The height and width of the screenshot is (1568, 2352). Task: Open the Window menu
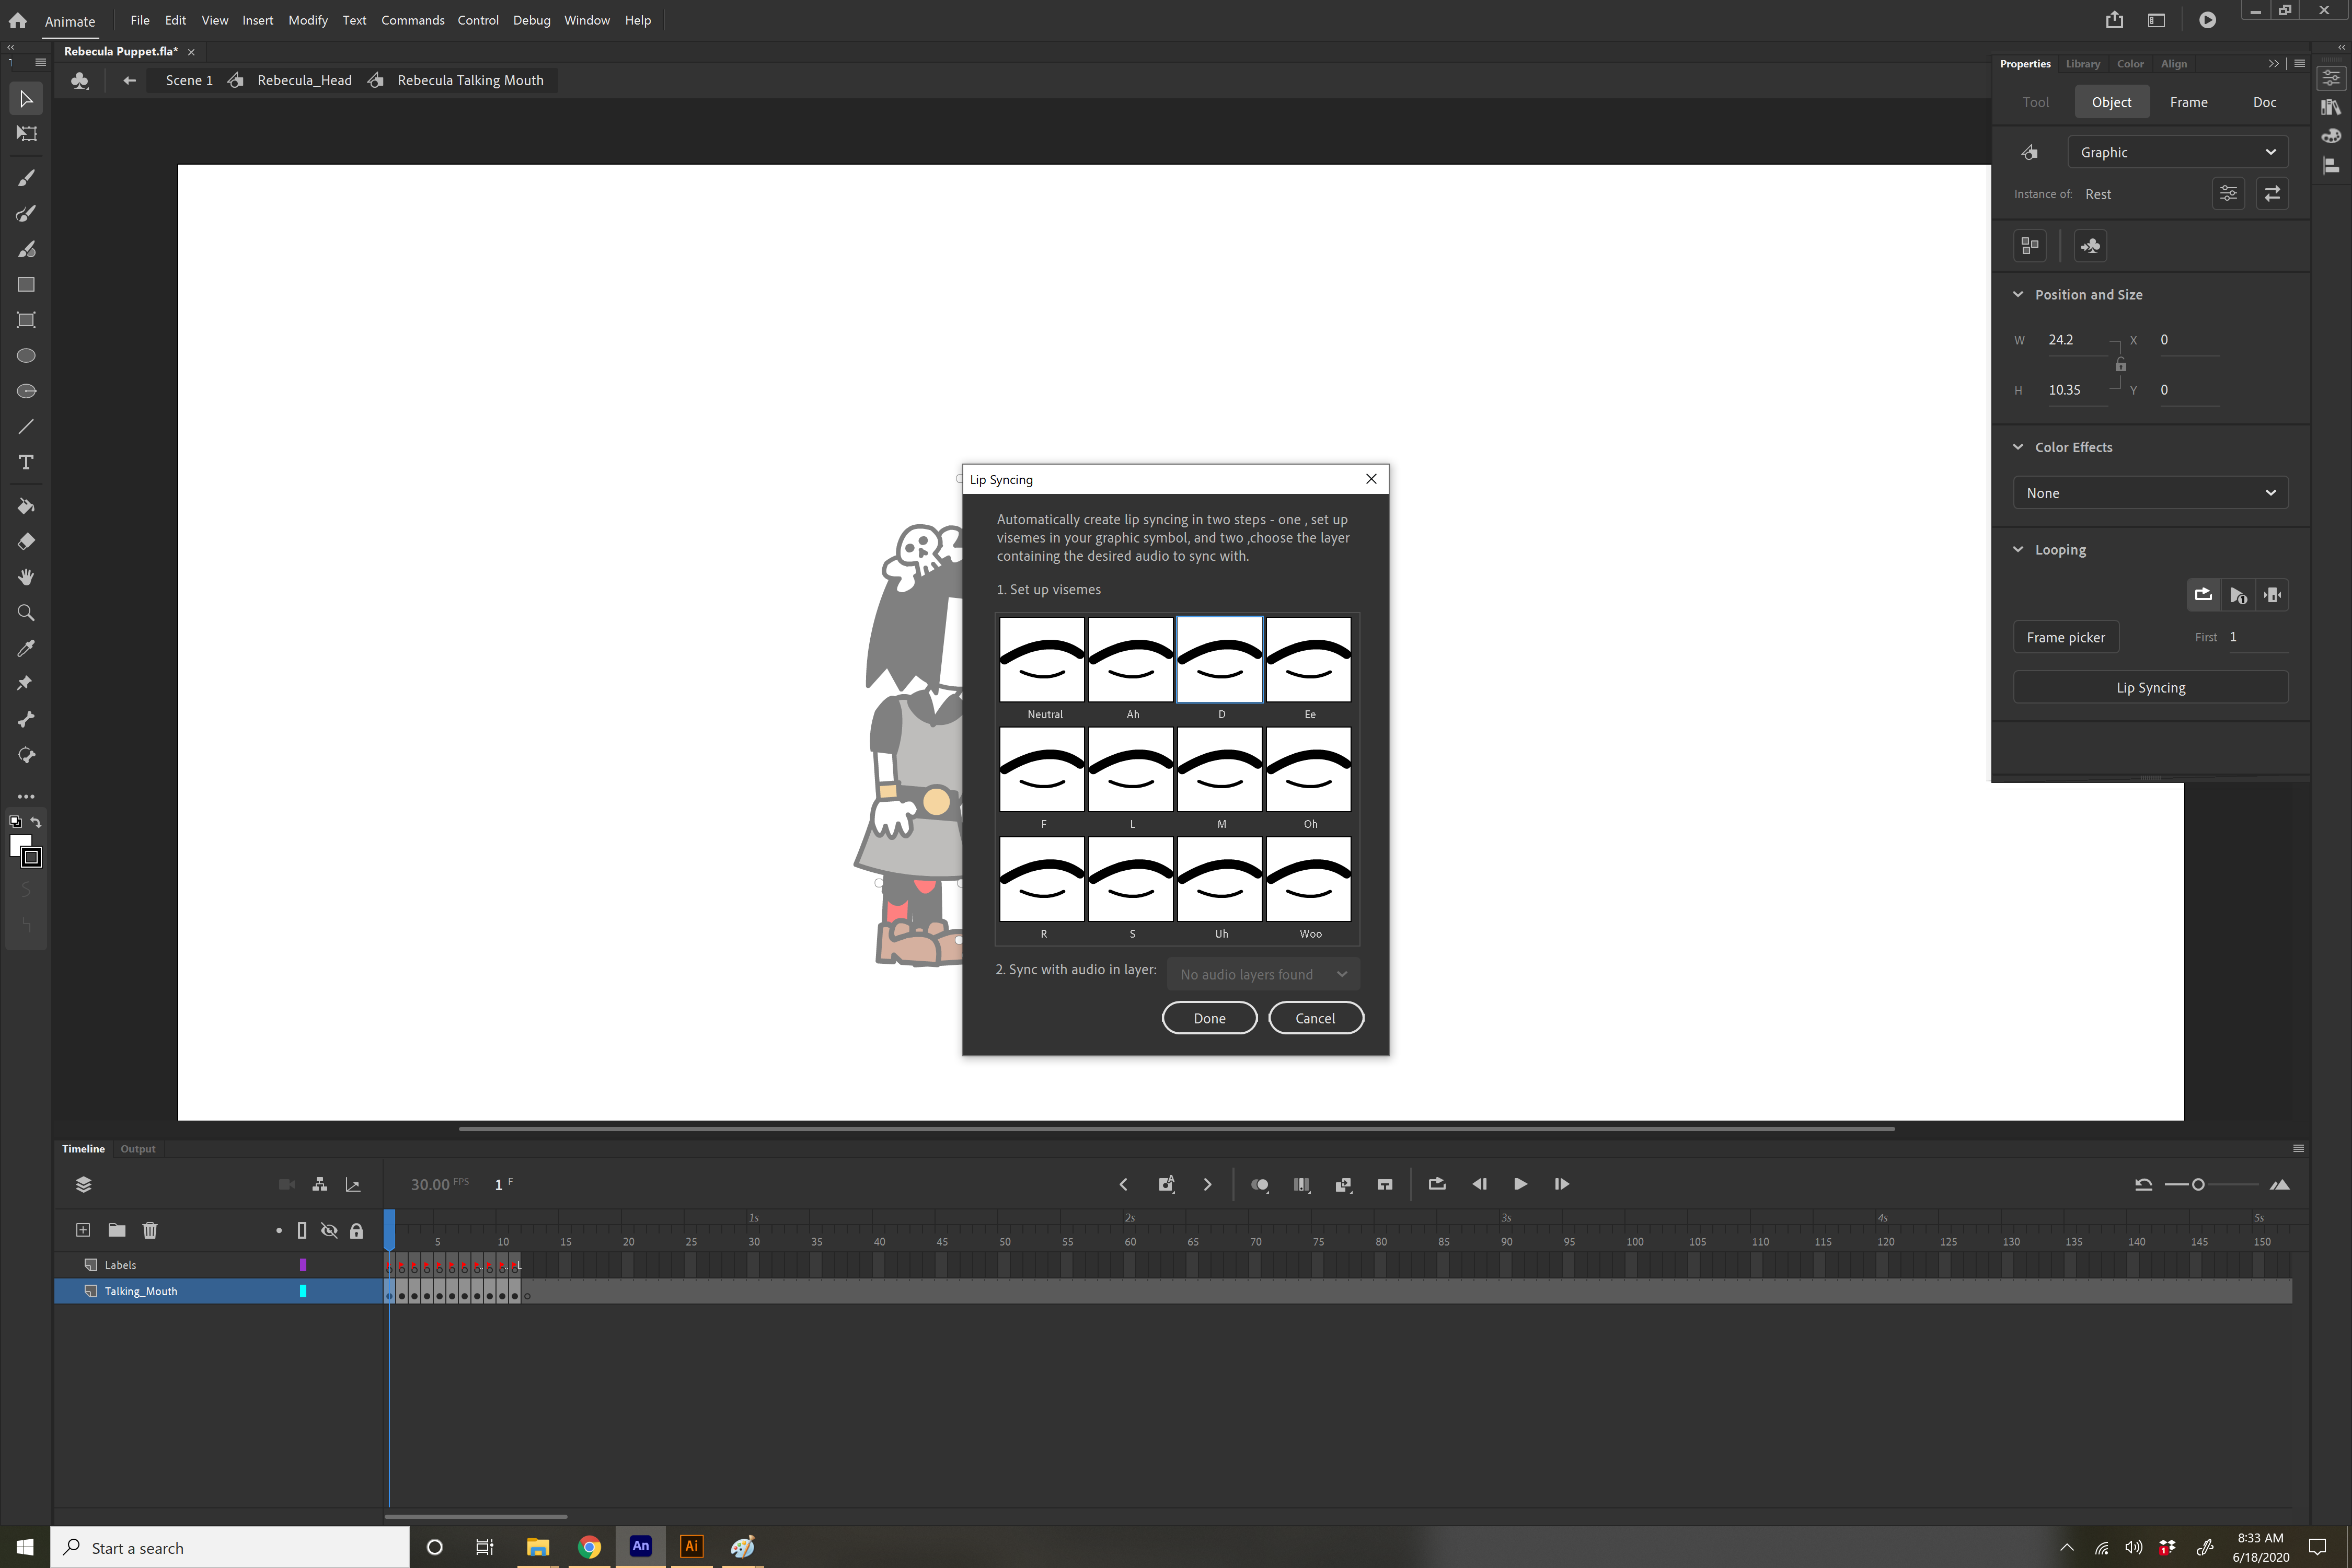[x=586, y=20]
